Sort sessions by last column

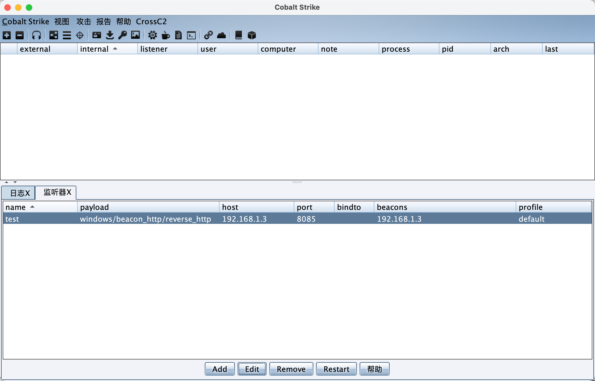[568, 49]
